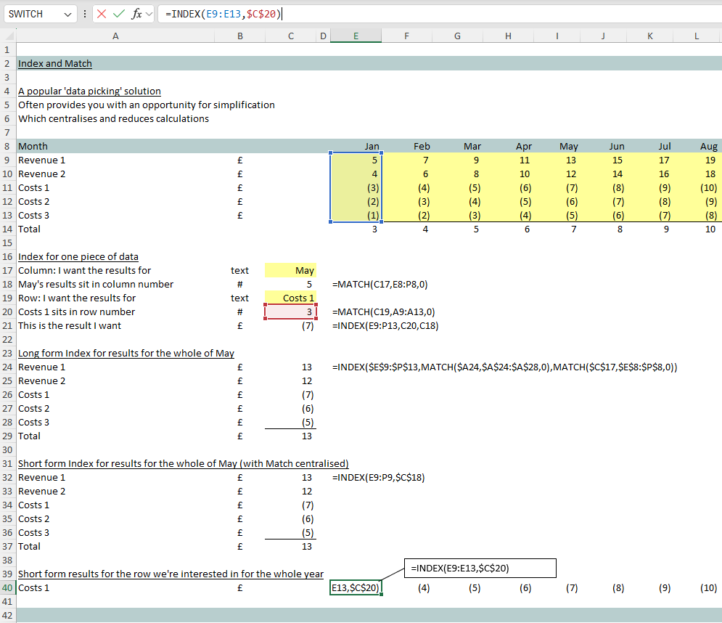The width and height of the screenshot is (722, 623).
Task: Open the dropdown chevron next to fx
Action: point(149,14)
